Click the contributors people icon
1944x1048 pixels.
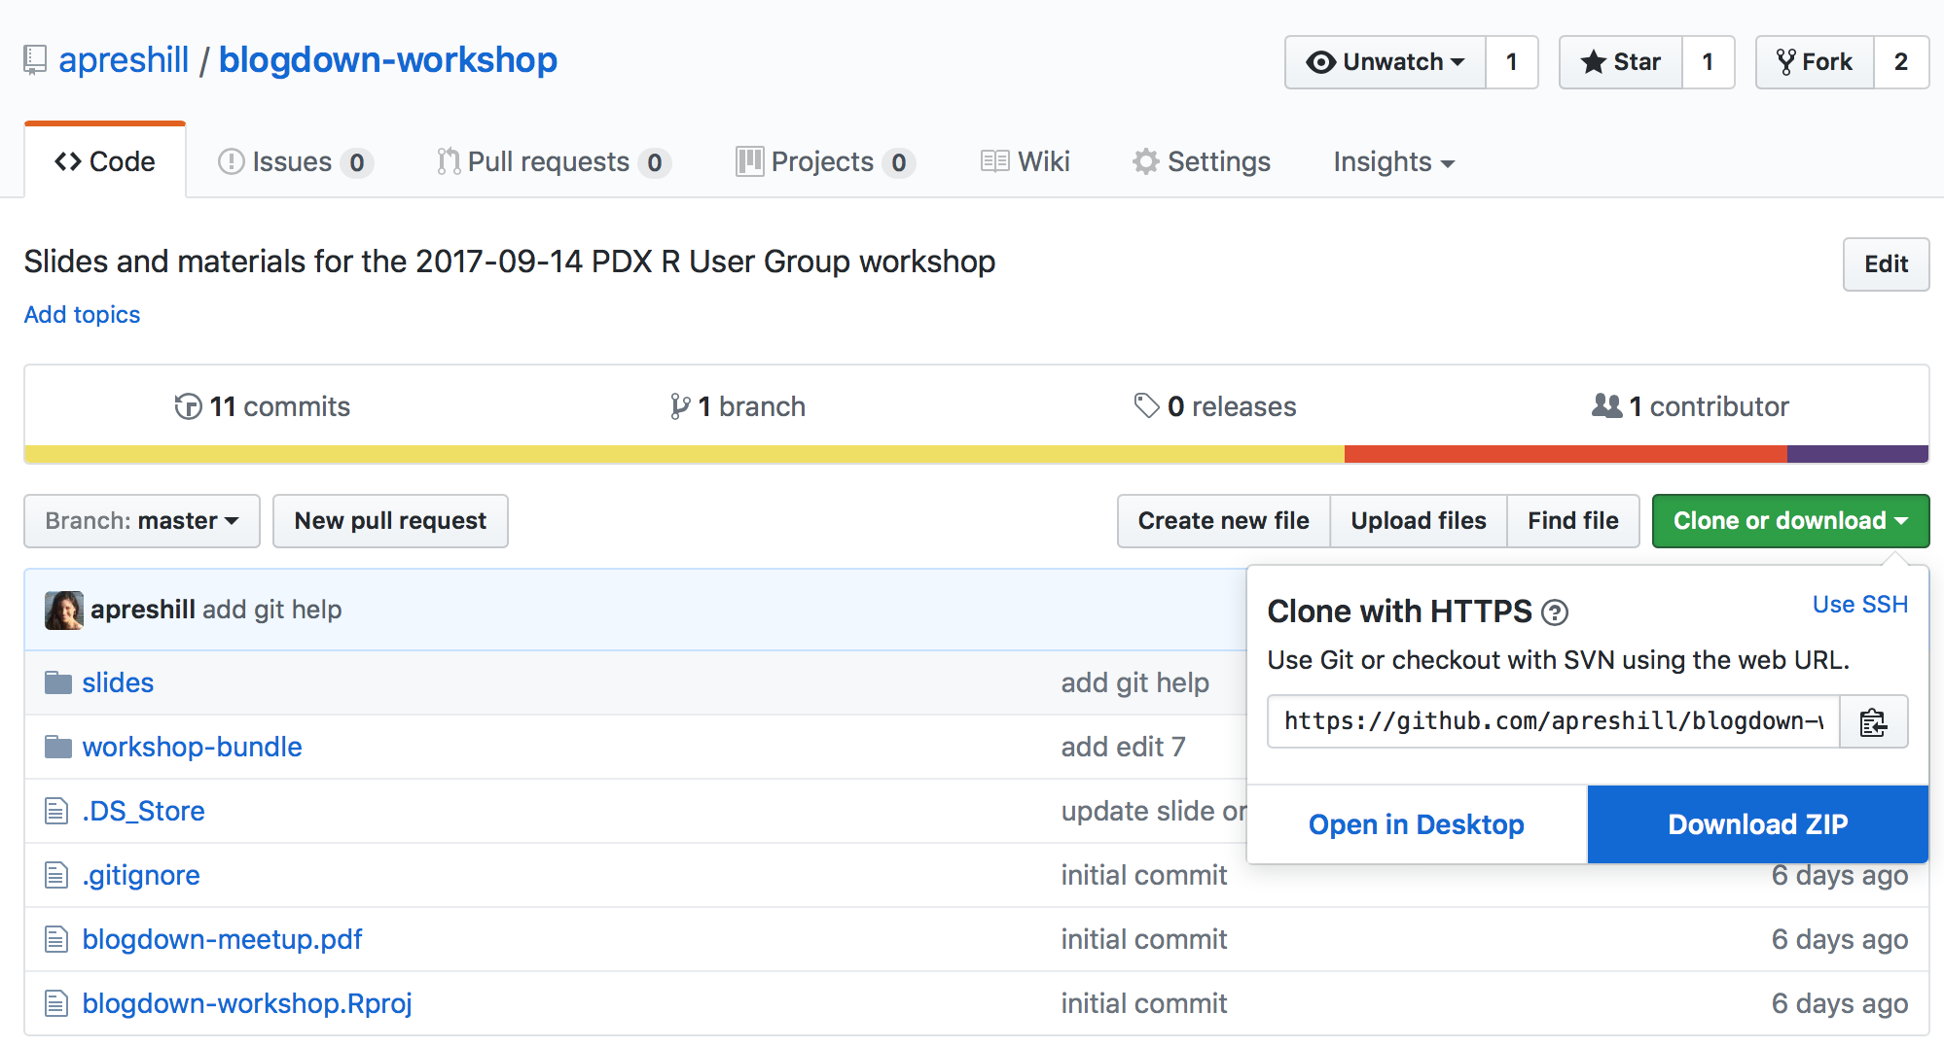pyautogui.click(x=1606, y=405)
